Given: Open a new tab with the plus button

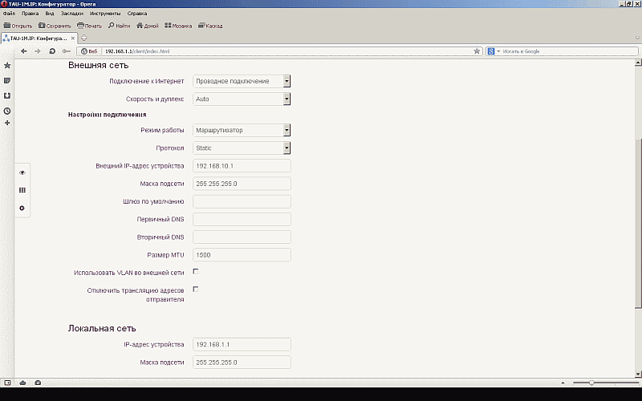Looking at the screenshot, I should click(x=84, y=38).
